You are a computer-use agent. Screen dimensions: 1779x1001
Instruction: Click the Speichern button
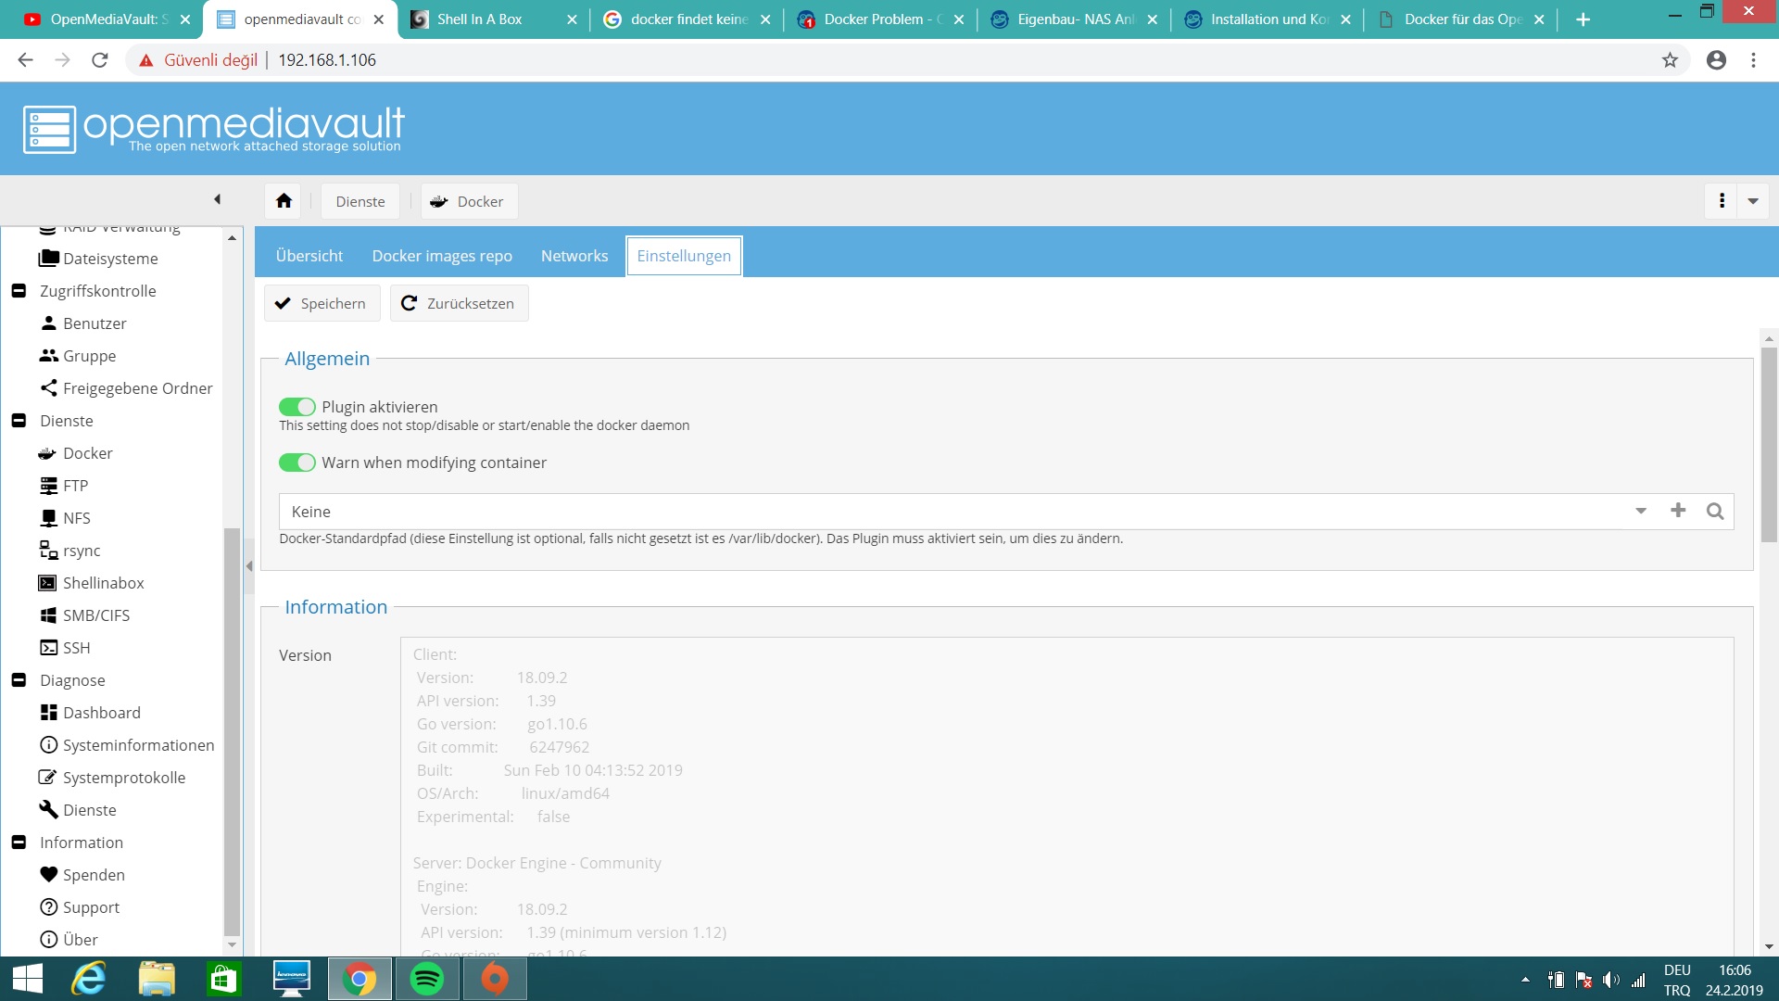pos(322,303)
